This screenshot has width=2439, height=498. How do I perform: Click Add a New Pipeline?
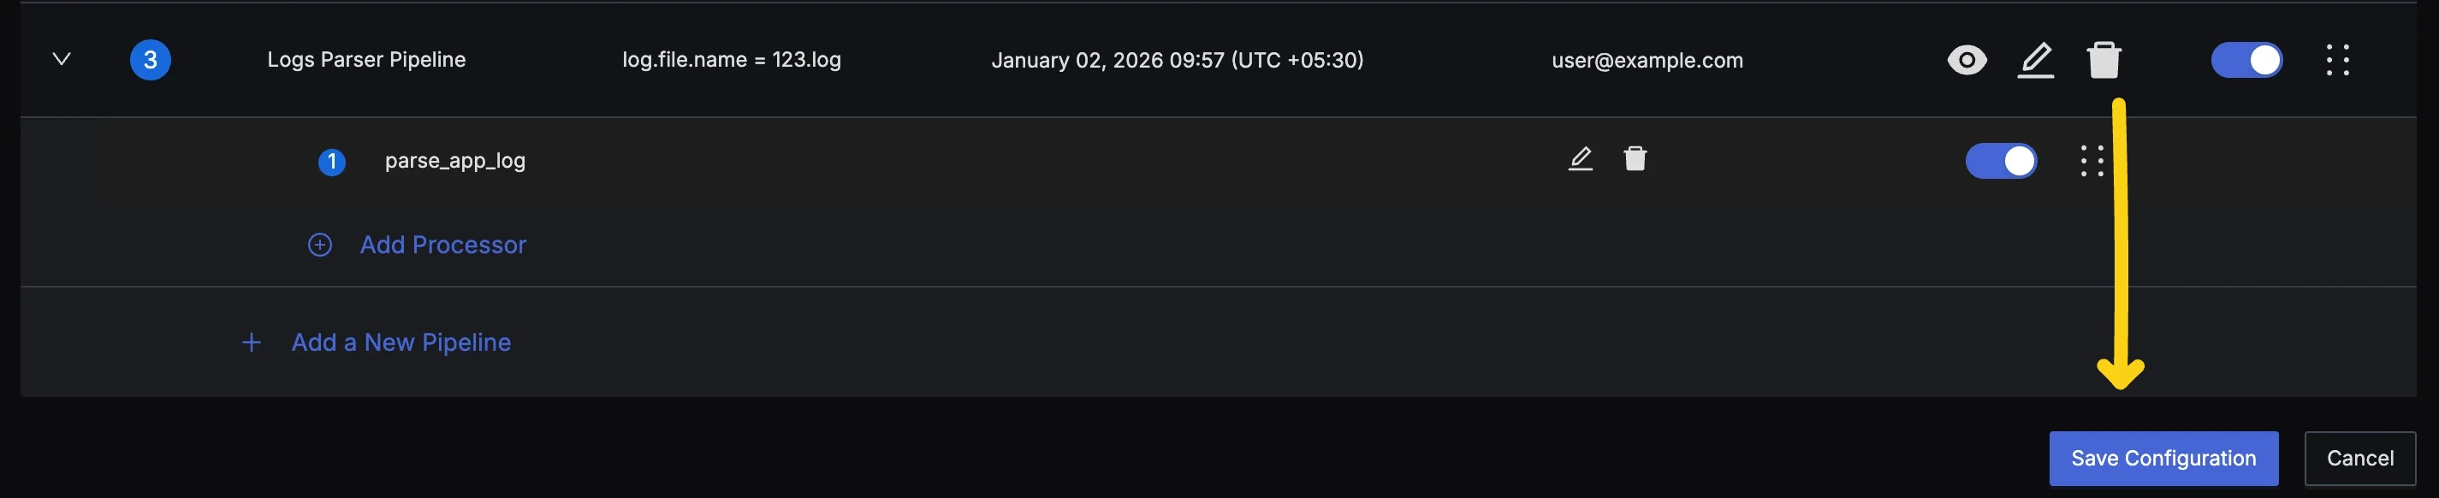pyautogui.click(x=401, y=343)
